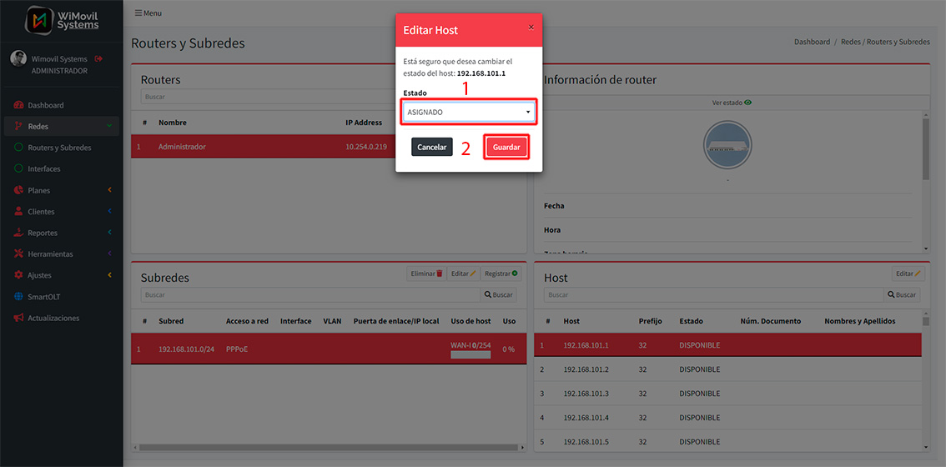Click the Estado column header in Host table
This screenshot has width=946, height=467.
coord(691,322)
